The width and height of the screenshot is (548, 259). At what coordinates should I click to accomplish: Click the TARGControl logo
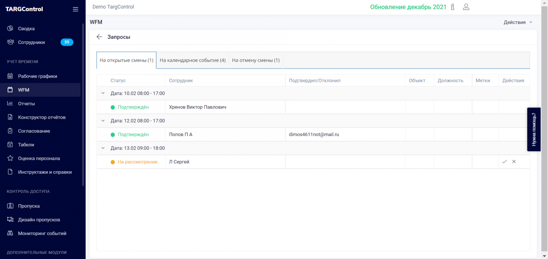tap(24, 9)
